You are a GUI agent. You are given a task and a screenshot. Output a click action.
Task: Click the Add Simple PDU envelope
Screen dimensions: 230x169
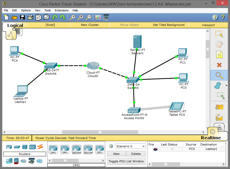(219, 107)
